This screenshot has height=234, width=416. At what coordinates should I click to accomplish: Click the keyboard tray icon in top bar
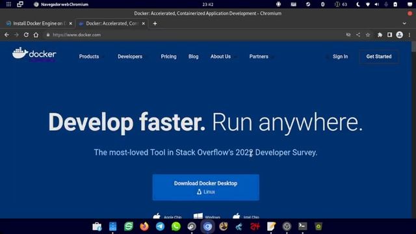(x=293, y=5)
